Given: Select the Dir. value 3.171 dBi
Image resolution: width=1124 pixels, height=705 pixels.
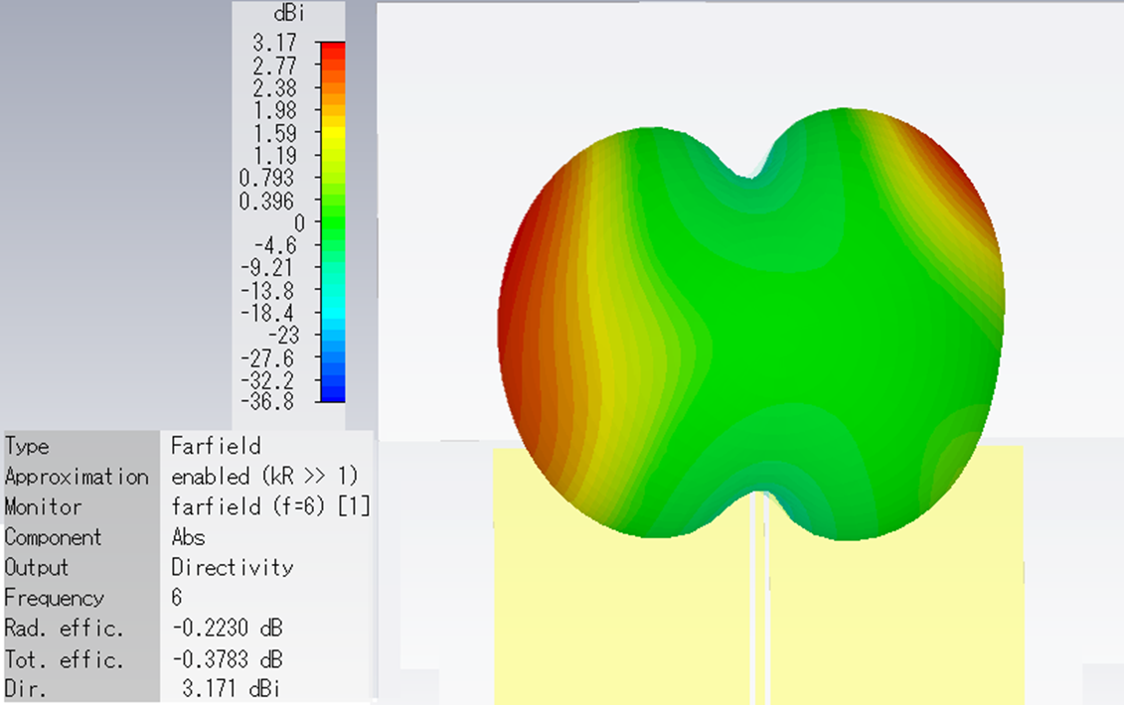Looking at the screenshot, I should coord(234,689).
